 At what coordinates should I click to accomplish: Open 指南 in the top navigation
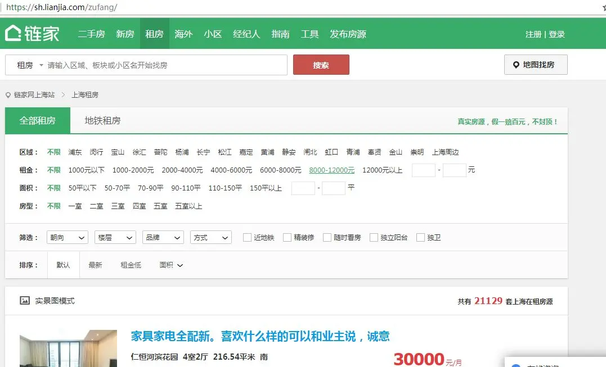point(281,34)
